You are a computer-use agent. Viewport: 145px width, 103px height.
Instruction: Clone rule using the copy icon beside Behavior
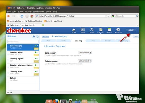point(38,37)
